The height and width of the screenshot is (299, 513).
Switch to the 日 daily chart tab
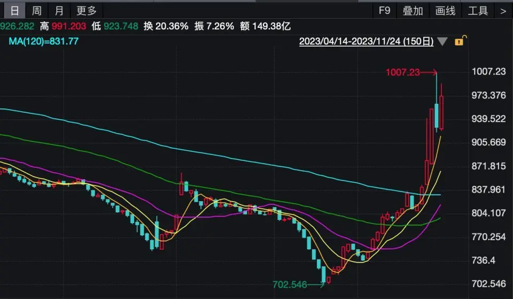click(x=14, y=11)
